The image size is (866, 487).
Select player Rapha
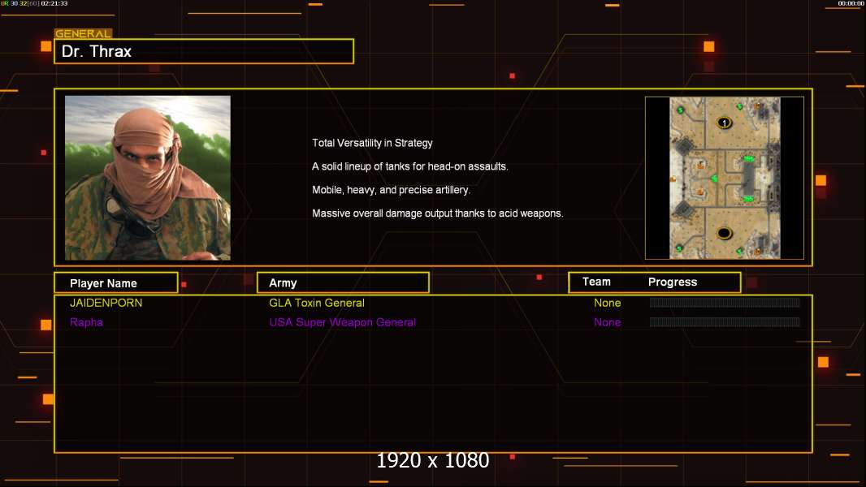click(86, 322)
